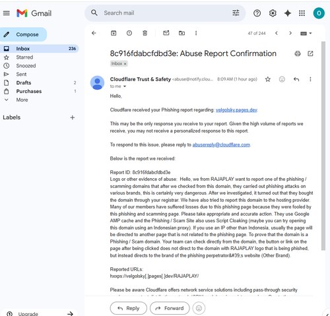Show search options filter icon
The height and width of the screenshot is (316, 330).
pos(236,13)
